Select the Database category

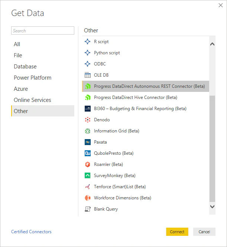43,67
